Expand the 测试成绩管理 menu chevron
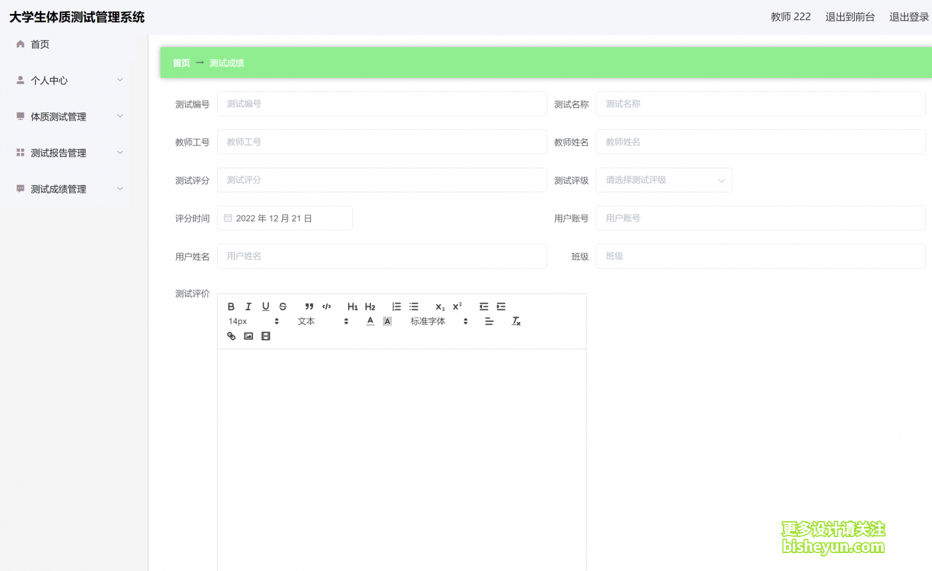Screen dimensions: 932x571 (120, 189)
